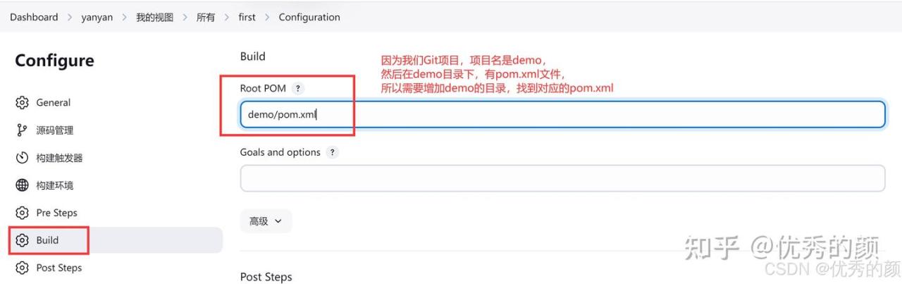Click the Build gear icon in sidebar
The height and width of the screenshot is (284, 902).
click(22, 240)
